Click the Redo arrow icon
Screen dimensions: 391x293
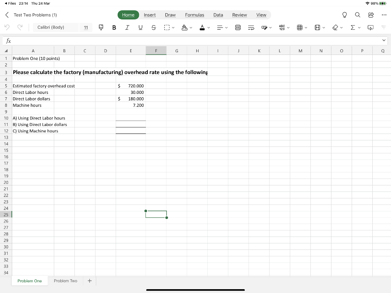pyautogui.click(x=20, y=27)
